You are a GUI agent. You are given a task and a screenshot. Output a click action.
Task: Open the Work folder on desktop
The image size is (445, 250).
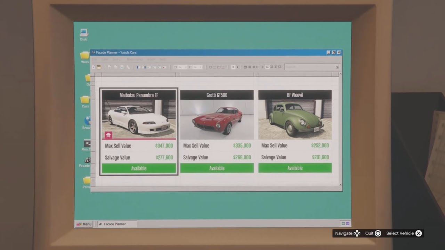pyautogui.click(x=85, y=57)
